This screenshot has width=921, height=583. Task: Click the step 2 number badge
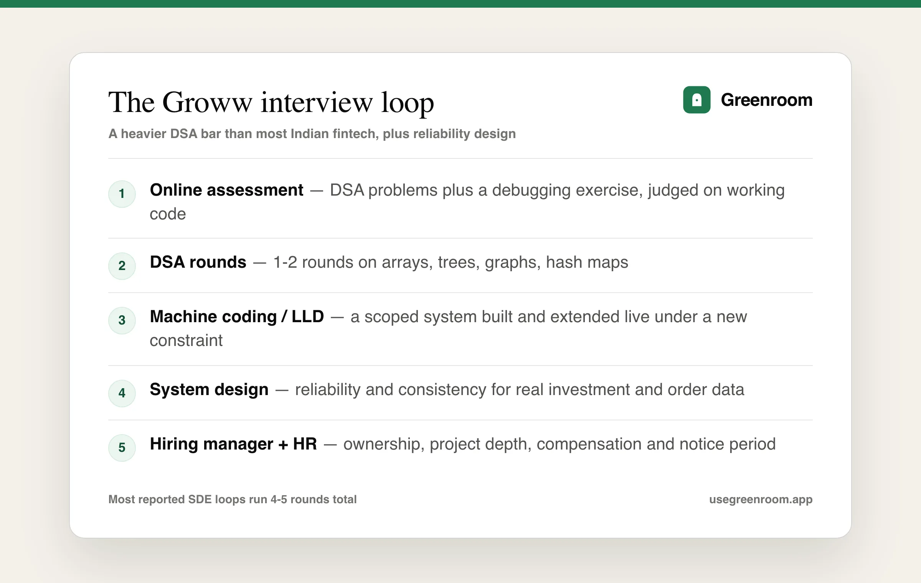(122, 266)
